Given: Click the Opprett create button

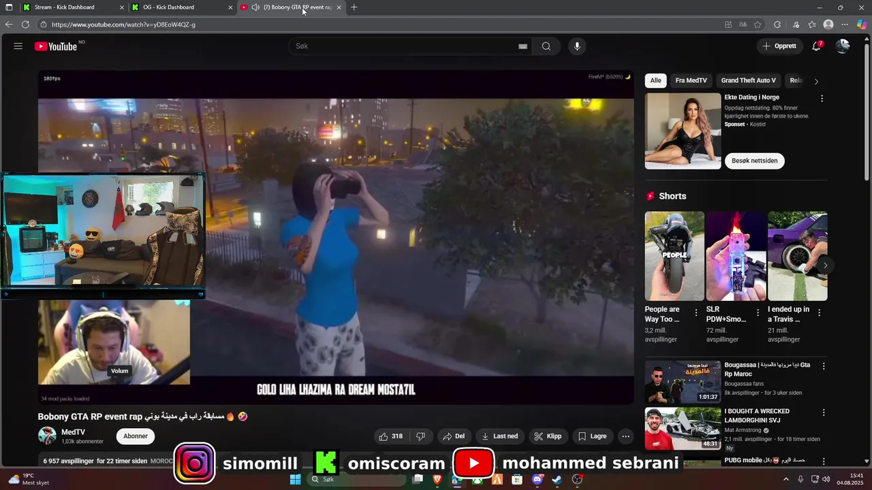Looking at the screenshot, I should coord(779,46).
